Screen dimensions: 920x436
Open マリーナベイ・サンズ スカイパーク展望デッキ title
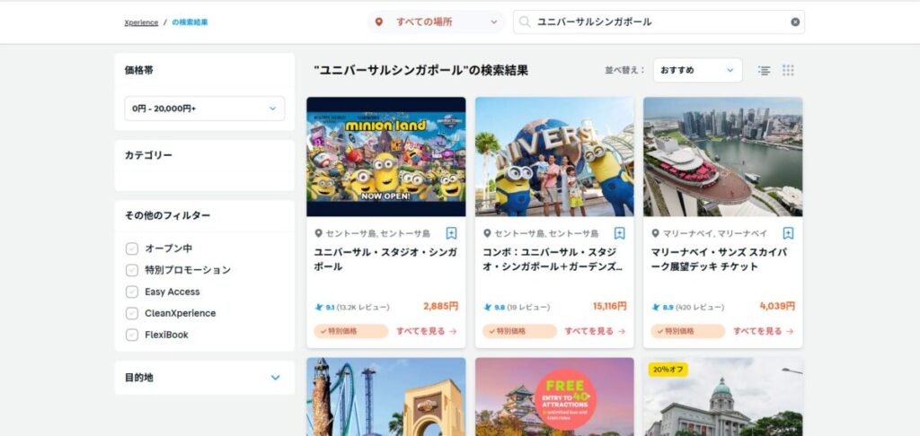(x=720, y=259)
